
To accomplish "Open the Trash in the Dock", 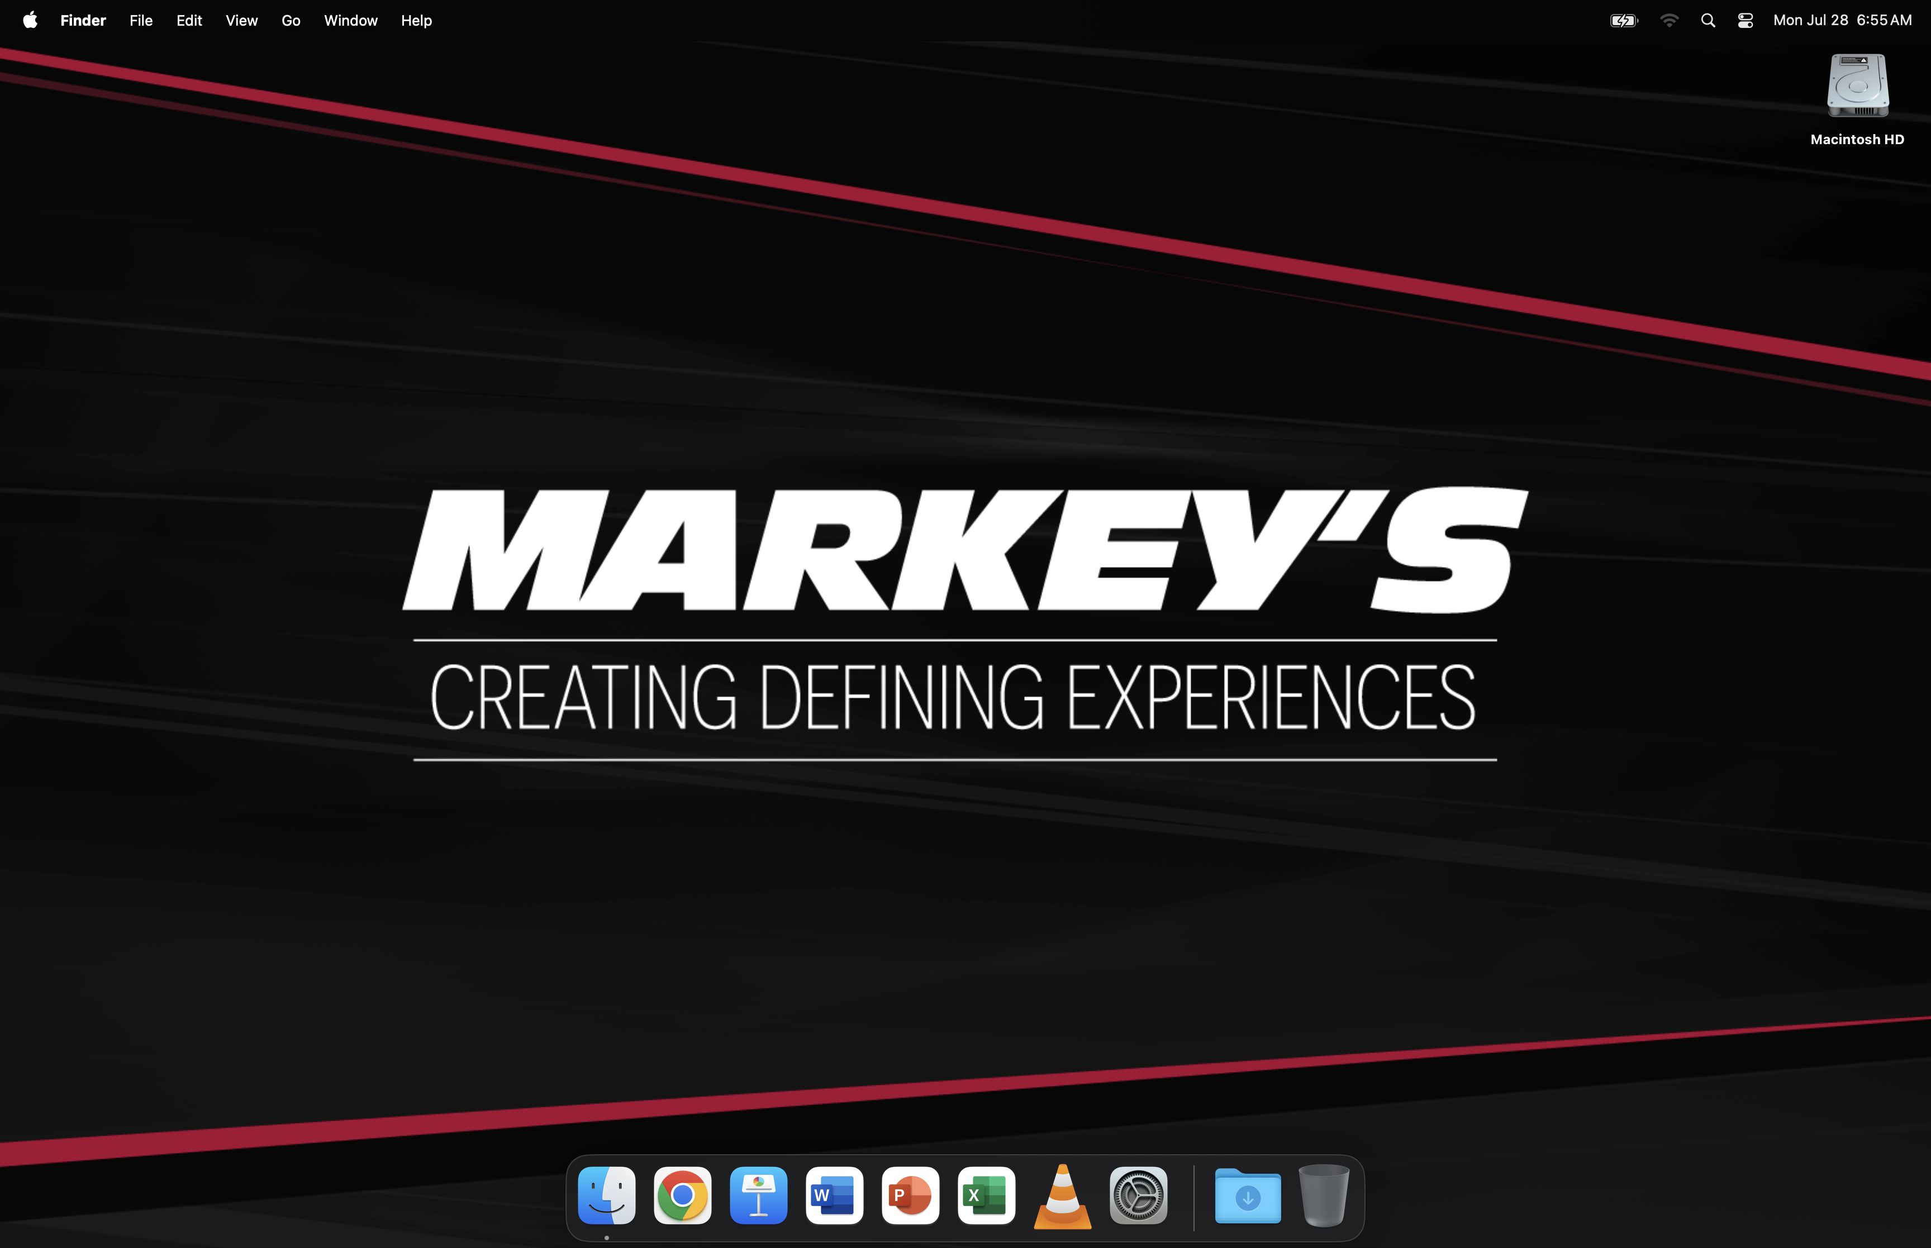I will (x=1324, y=1195).
